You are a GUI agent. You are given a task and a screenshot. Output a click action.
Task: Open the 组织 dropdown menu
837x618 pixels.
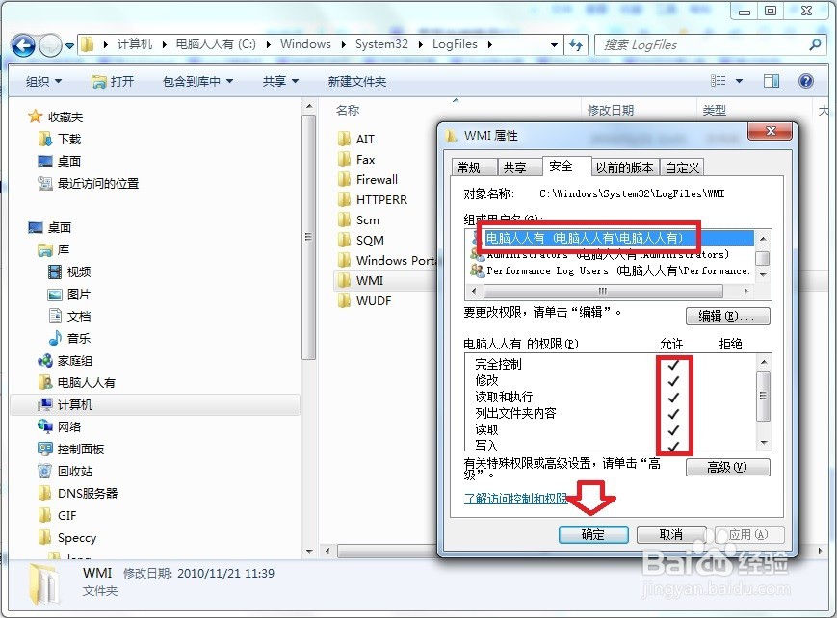point(42,81)
